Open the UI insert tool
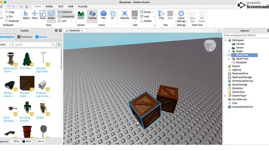The height and width of the screenshot is (151, 269). click(x=112, y=15)
